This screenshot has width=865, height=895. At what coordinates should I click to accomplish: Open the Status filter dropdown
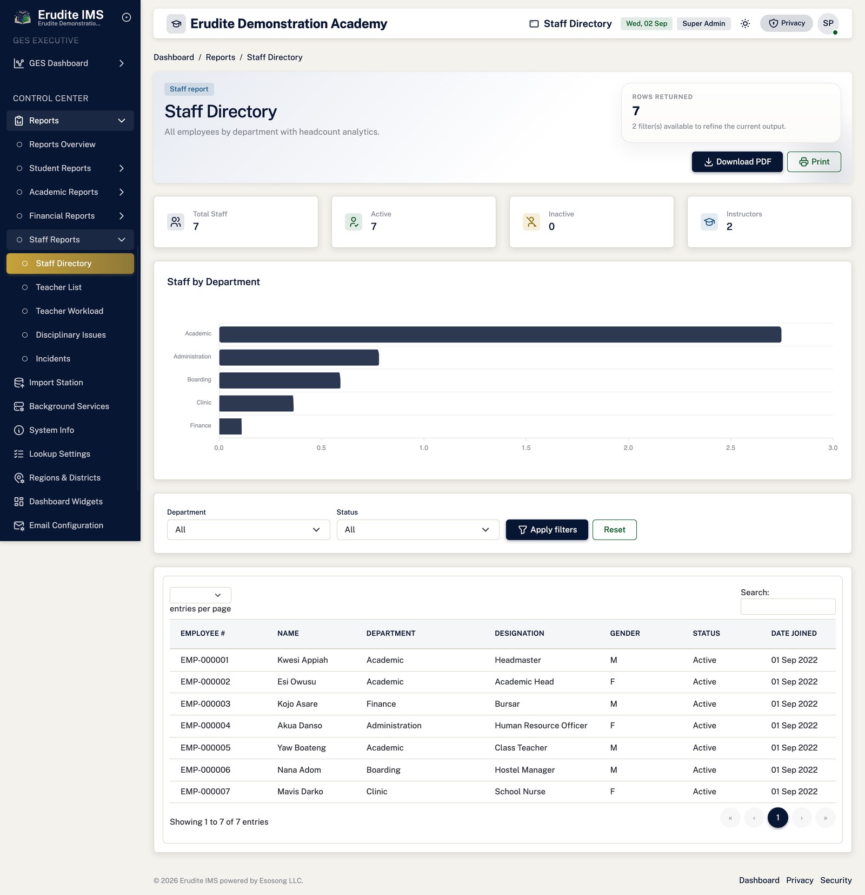point(418,530)
